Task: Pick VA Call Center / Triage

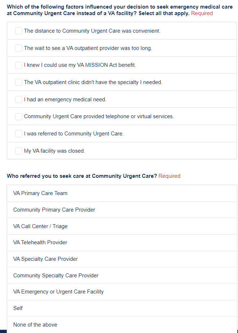Action: [x=40, y=226]
